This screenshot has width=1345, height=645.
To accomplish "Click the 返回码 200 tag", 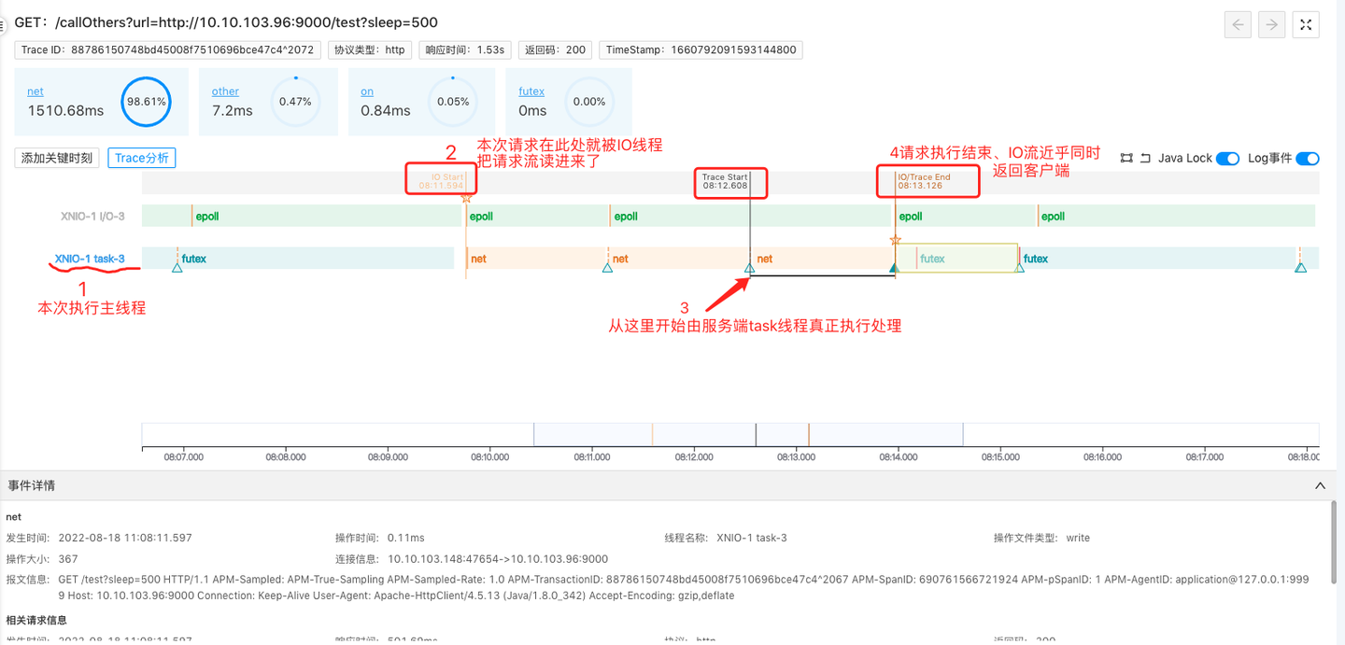I will 555,50.
